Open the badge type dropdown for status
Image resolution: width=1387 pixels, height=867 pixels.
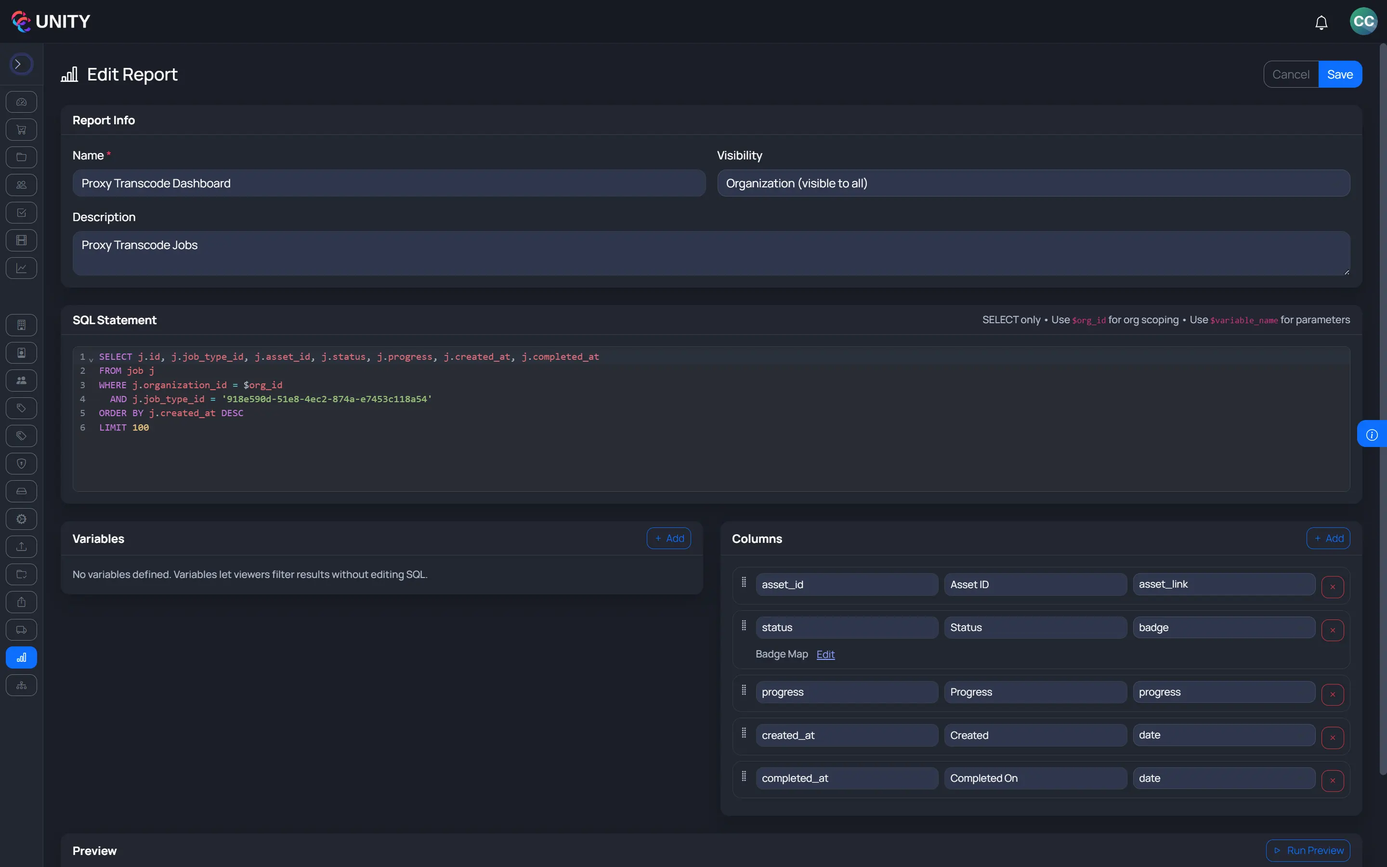(x=1223, y=627)
